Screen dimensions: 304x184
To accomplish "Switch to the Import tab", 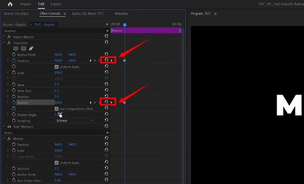I will point(25,4).
